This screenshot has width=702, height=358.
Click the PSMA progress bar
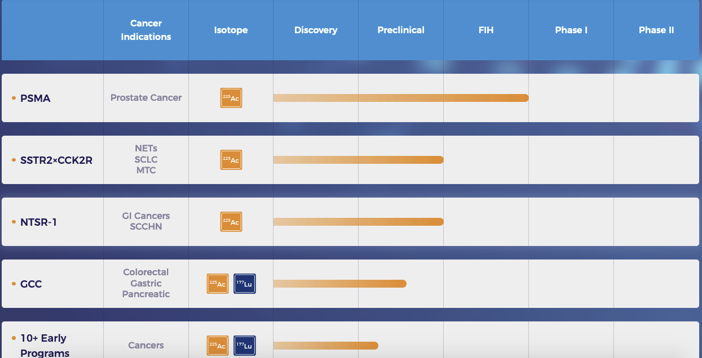[400, 98]
